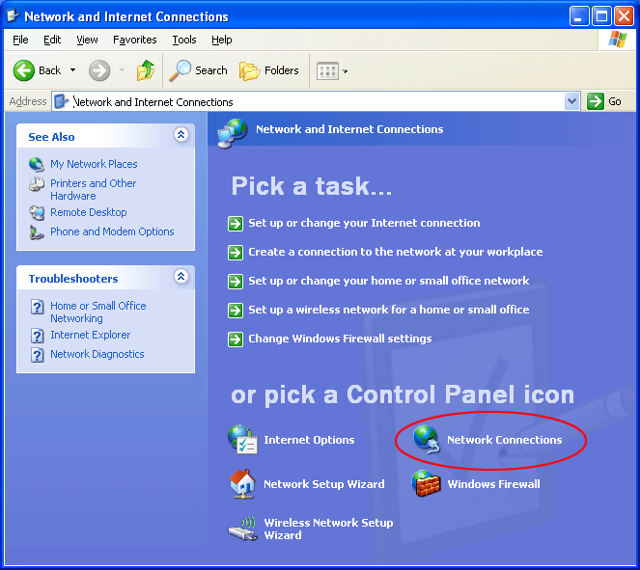
Task: Click the Windows flag logo
Action: [x=617, y=40]
